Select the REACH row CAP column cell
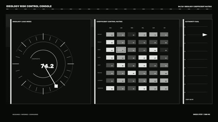This screenshot has width=218, height=122. pyautogui.click(x=153, y=42)
